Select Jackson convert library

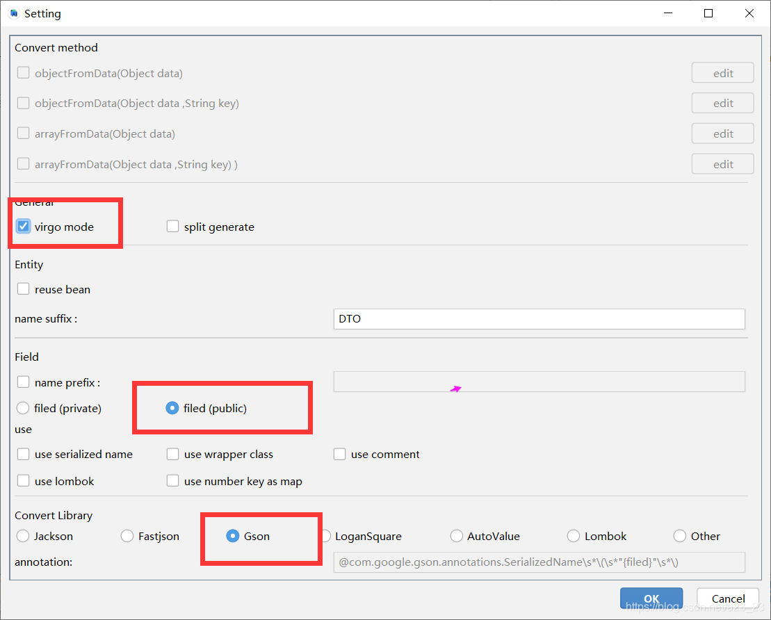[x=23, y=536]
